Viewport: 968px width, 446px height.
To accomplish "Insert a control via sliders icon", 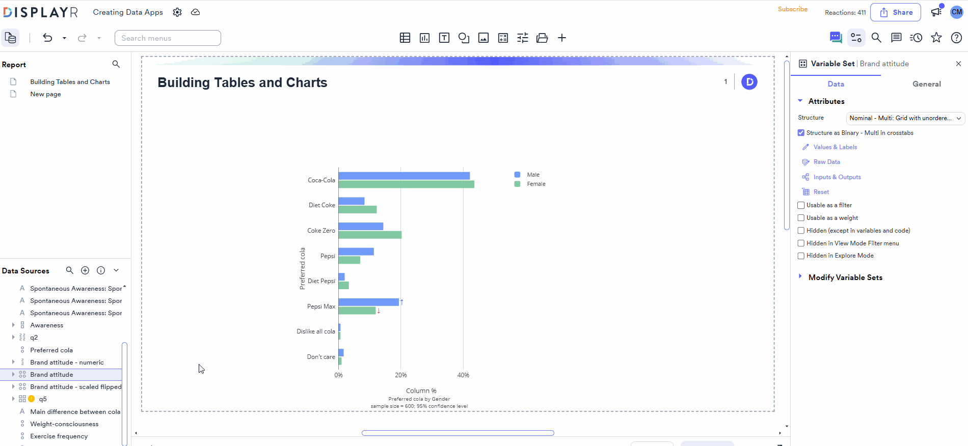I will (x=523, y=38).
